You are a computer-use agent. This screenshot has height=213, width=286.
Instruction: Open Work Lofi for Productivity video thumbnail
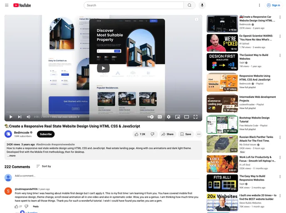tap(222, 164)
